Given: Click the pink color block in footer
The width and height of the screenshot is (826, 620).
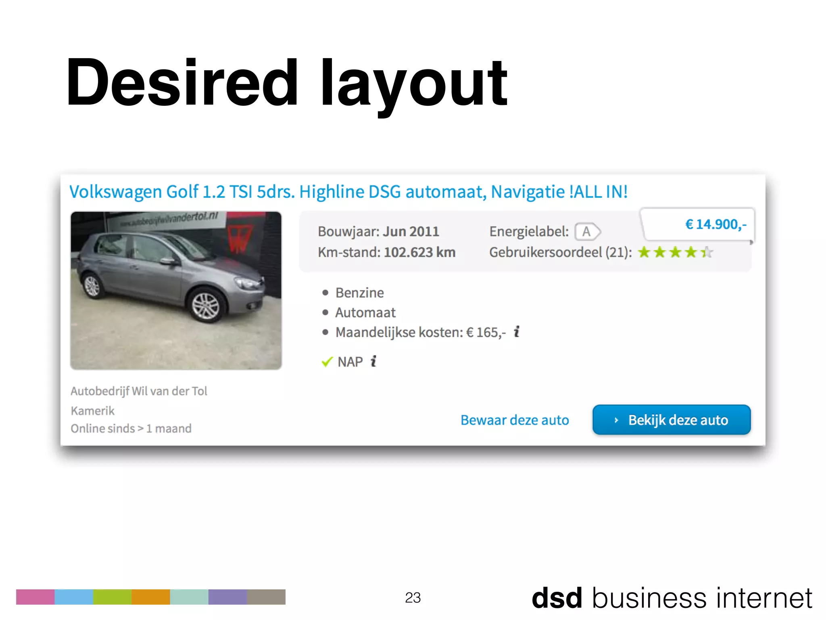Looking at the screenshot, I should click(x=35, y=597).
